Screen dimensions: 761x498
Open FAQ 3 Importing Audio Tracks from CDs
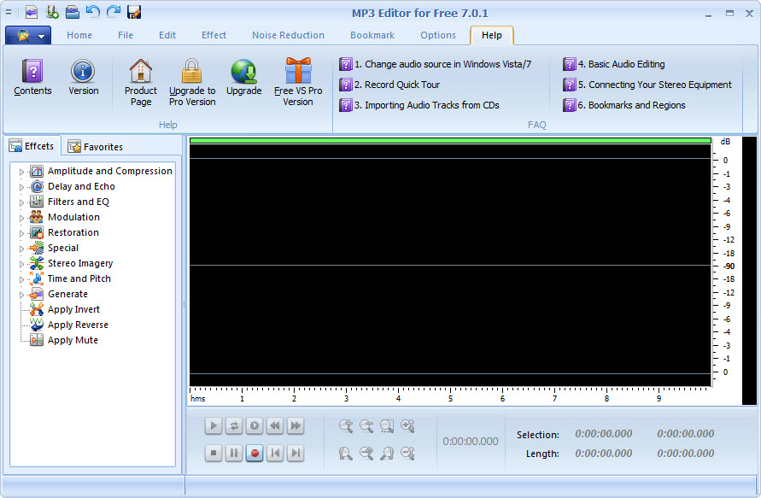pos(419,105)
